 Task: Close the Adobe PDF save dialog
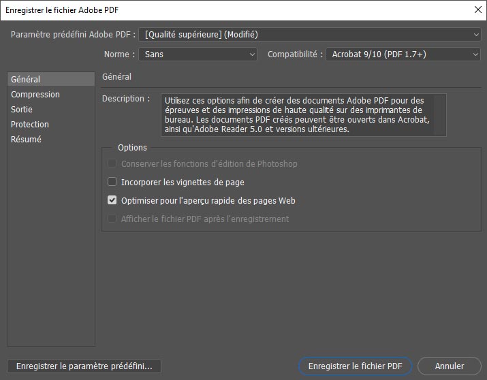(x=476, y=10)
